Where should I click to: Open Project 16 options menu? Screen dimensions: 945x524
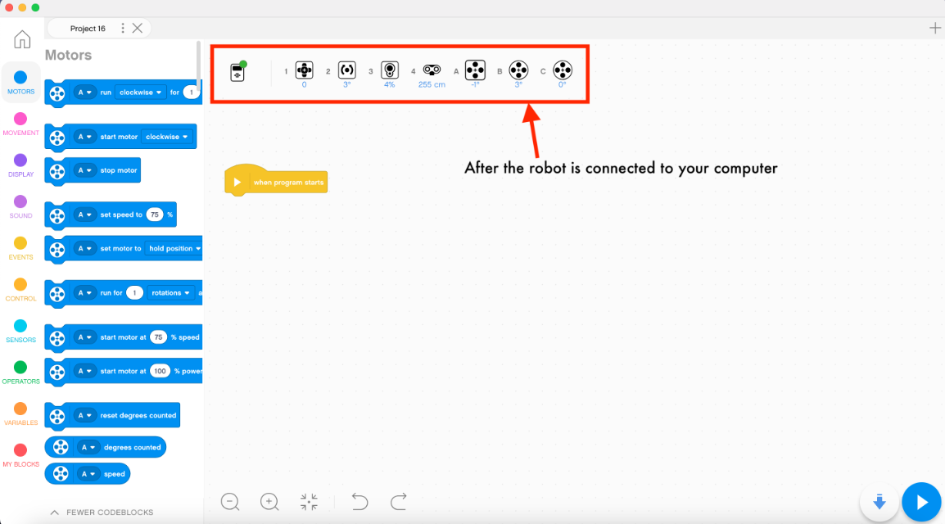[123, 29]
